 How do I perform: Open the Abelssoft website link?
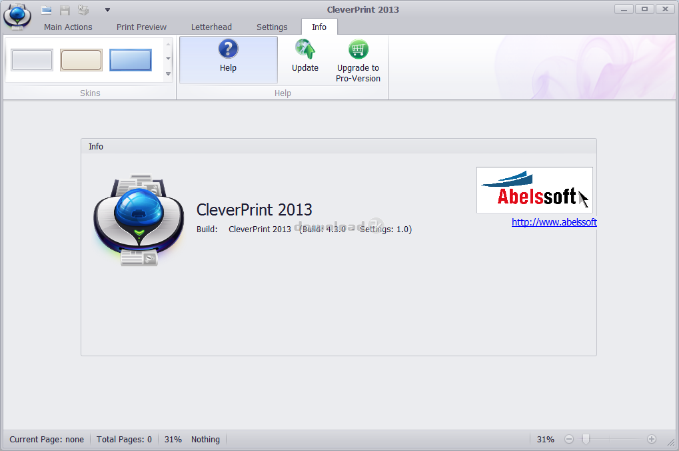[554, 222]
